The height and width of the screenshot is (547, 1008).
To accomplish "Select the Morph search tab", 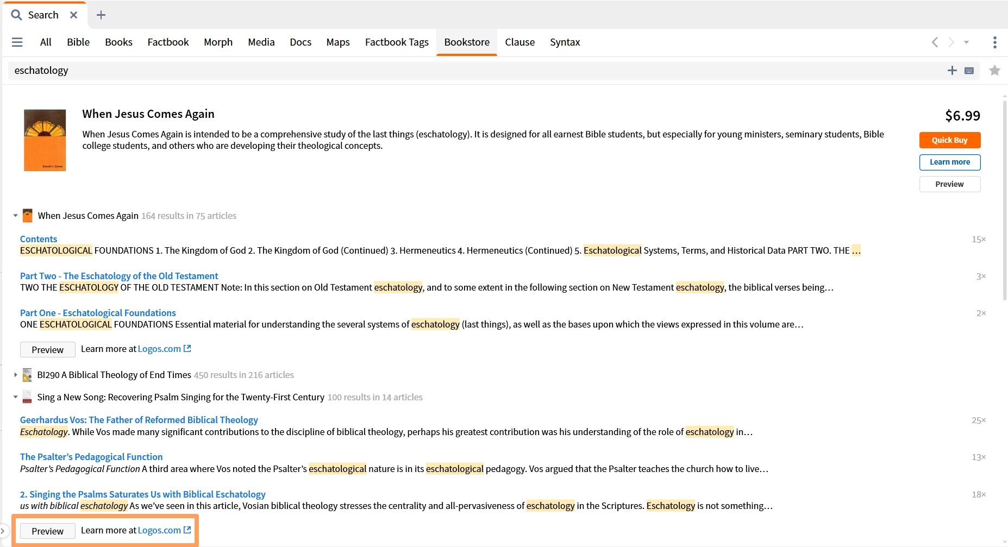I will click(x=218, y=42).
